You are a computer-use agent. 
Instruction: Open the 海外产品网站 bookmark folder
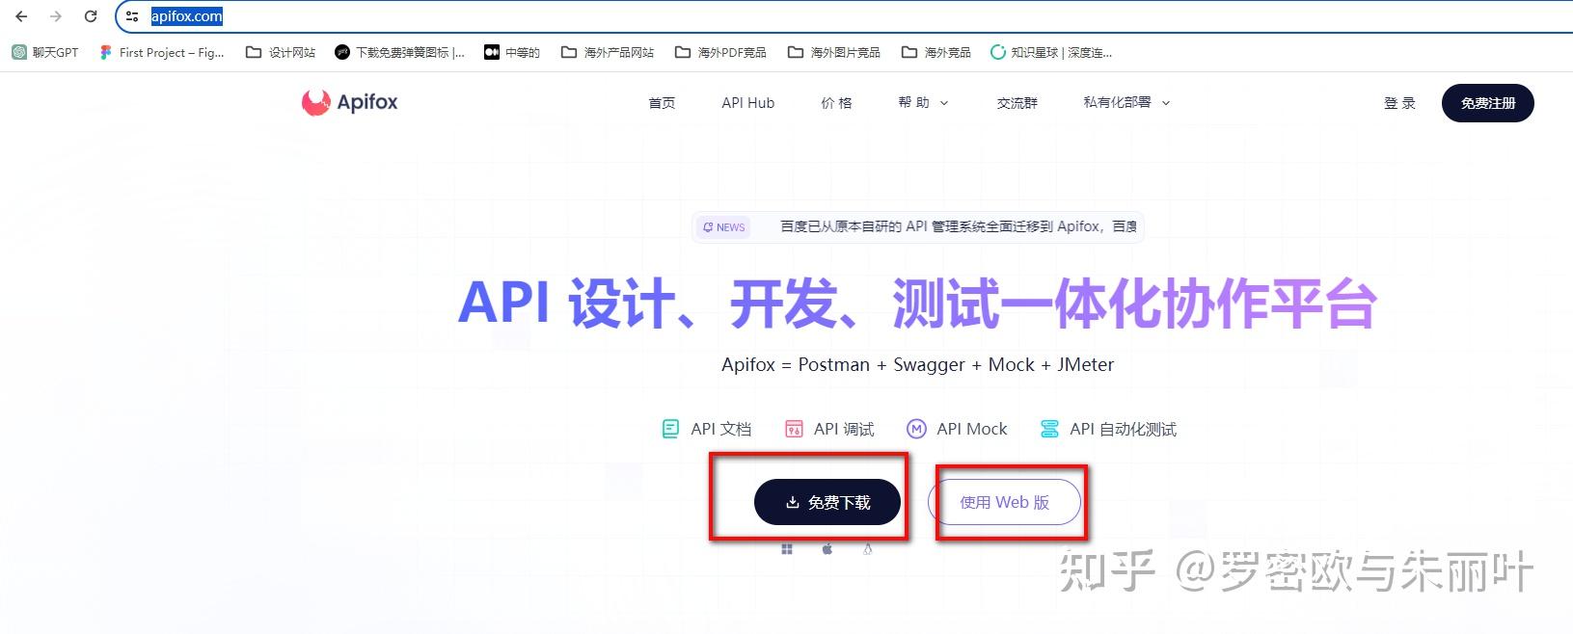608,52
